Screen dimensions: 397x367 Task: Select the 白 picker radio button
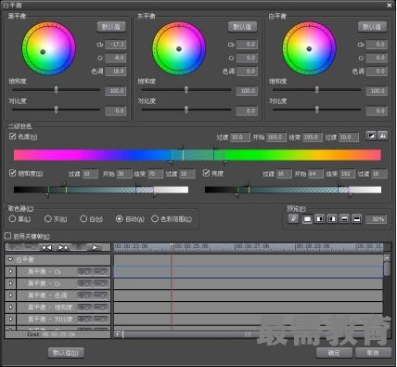coord(83,218)
